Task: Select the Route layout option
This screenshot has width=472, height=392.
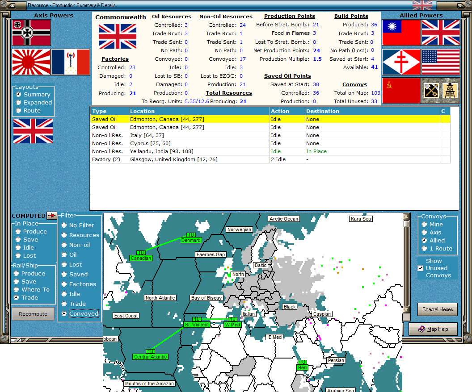Action: [28, 110]
